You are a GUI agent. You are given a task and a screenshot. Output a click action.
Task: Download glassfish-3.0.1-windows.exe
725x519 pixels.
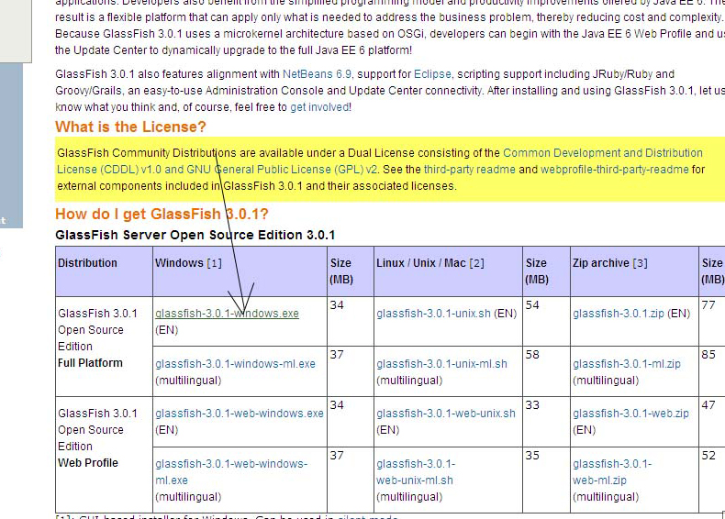pyautogui.click(x=227, y=314)
